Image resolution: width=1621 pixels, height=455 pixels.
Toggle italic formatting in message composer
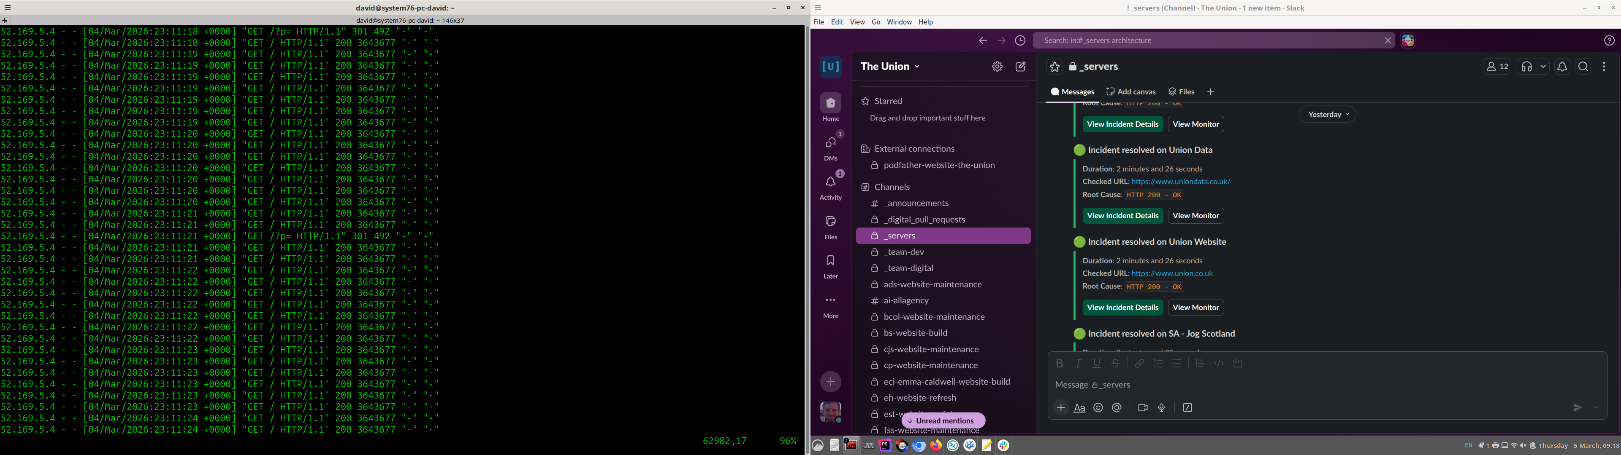[x=1078, y=363]
